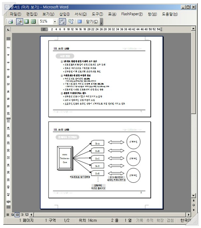This screenshot has height=228, width=201.
Task: Click Previous Page double-arrow button
Action: coord(194,201)
